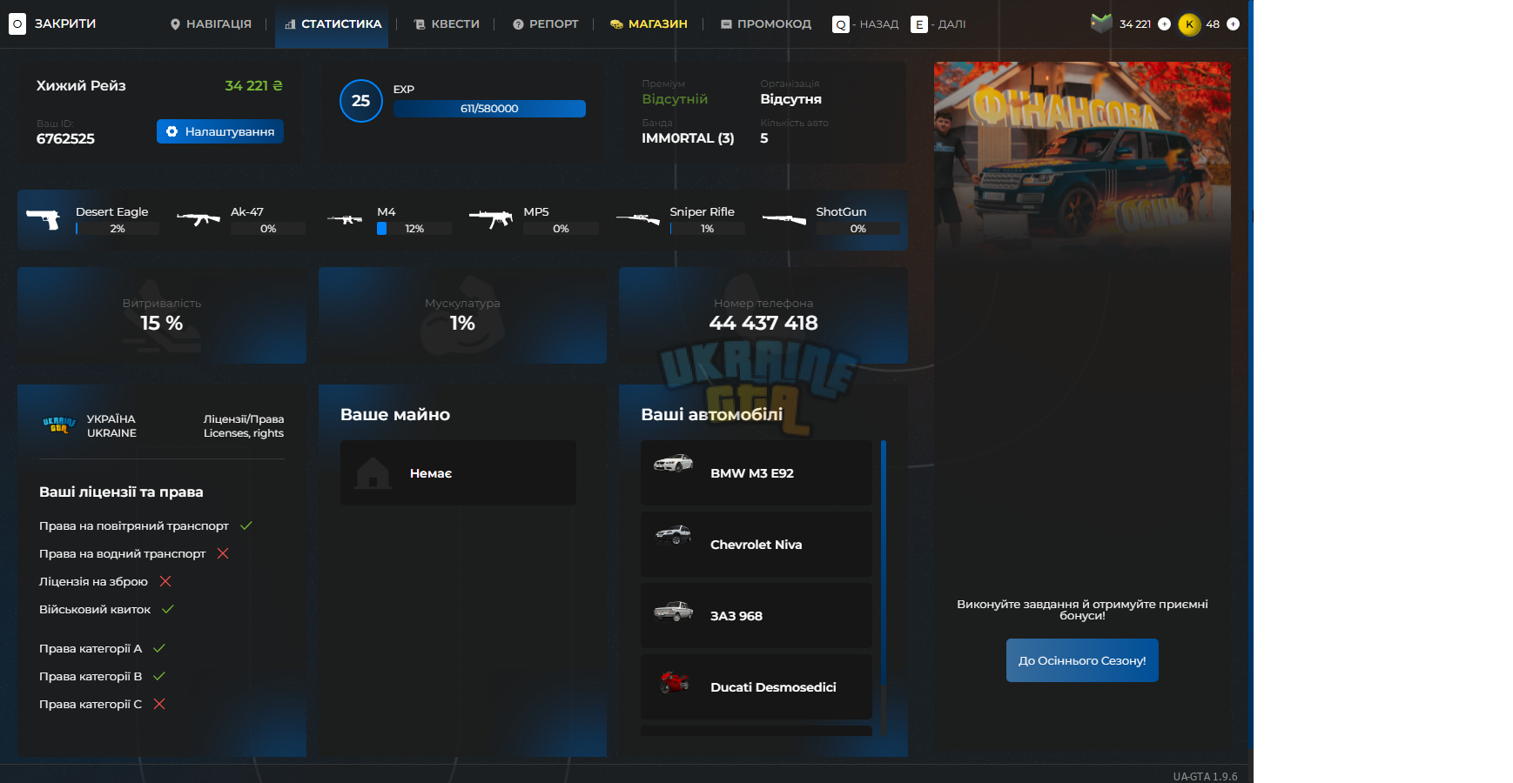
Task: Select the Chevrolet Niva car
Action: 756,544
